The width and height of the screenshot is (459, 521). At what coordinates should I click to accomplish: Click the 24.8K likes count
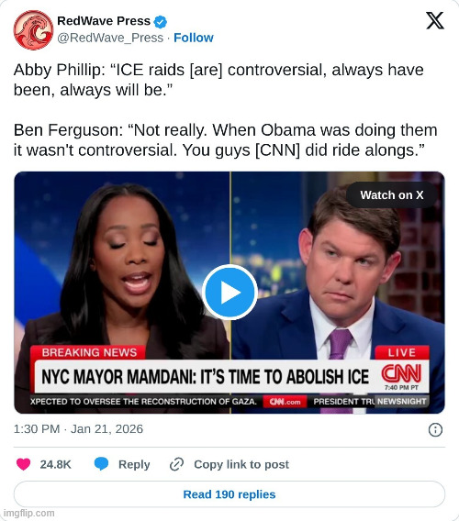56,464
